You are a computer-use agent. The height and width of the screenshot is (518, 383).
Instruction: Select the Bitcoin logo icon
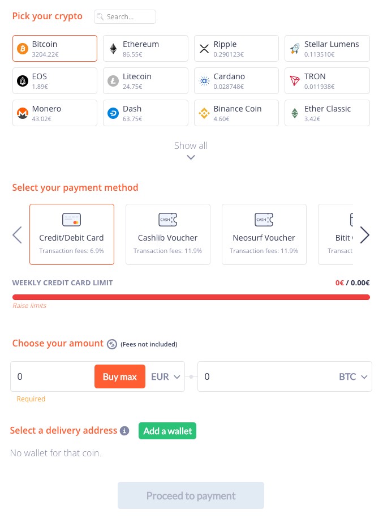pos(23,49)
